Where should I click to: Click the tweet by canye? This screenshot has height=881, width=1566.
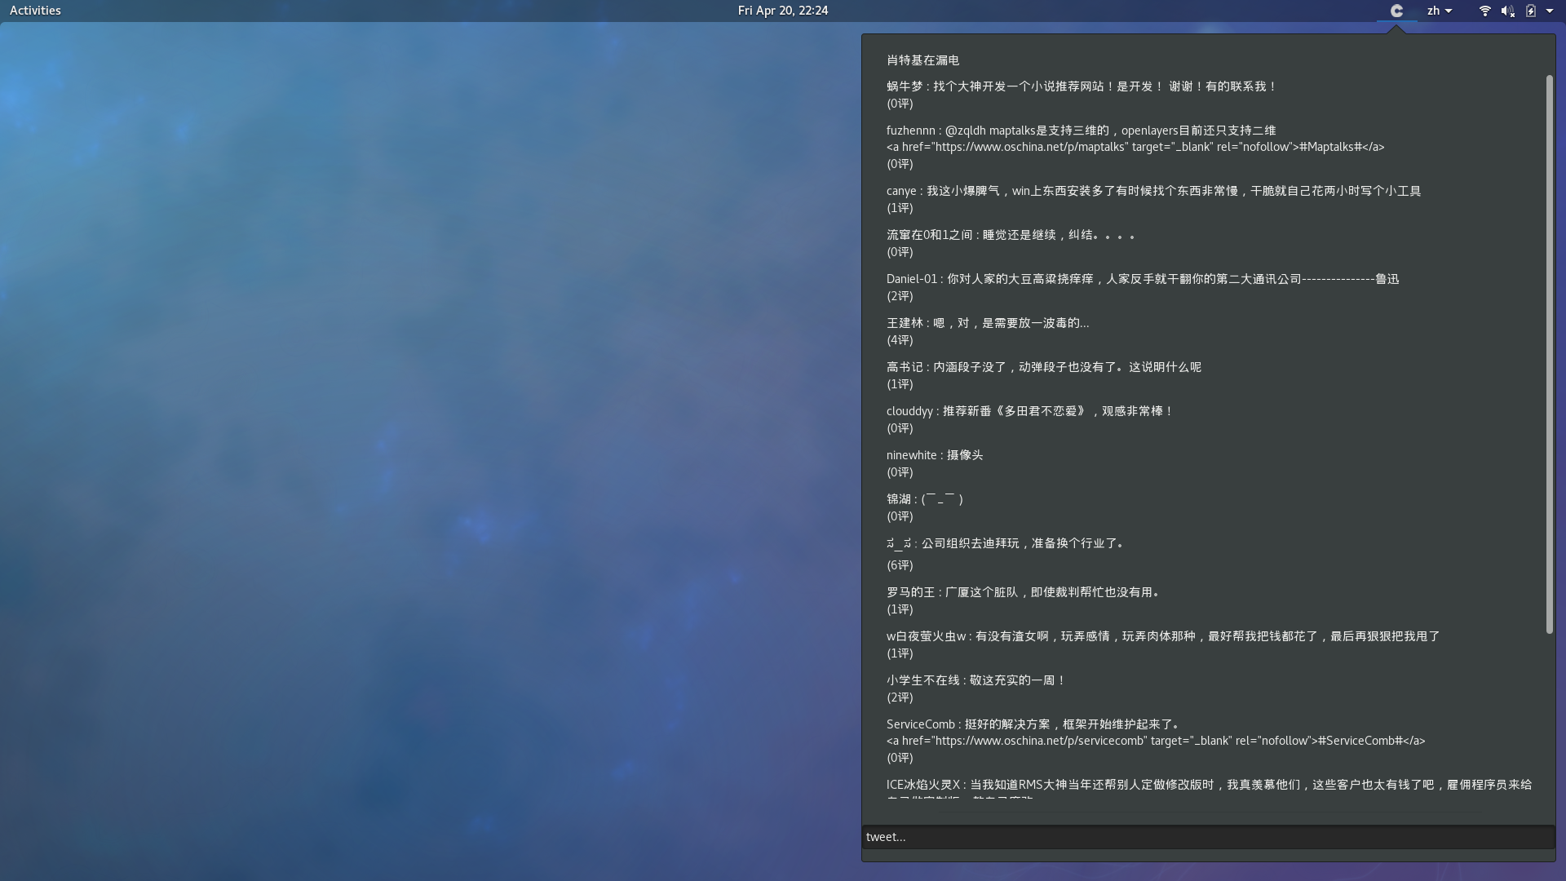(x=1153, y=191)
